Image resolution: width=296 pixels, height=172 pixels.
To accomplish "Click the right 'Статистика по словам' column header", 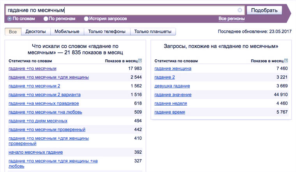I will [x=176, y=61].
